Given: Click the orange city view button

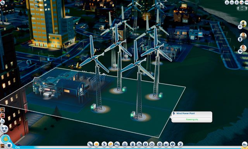Looking at the screenshot, I should click(5, 139).
